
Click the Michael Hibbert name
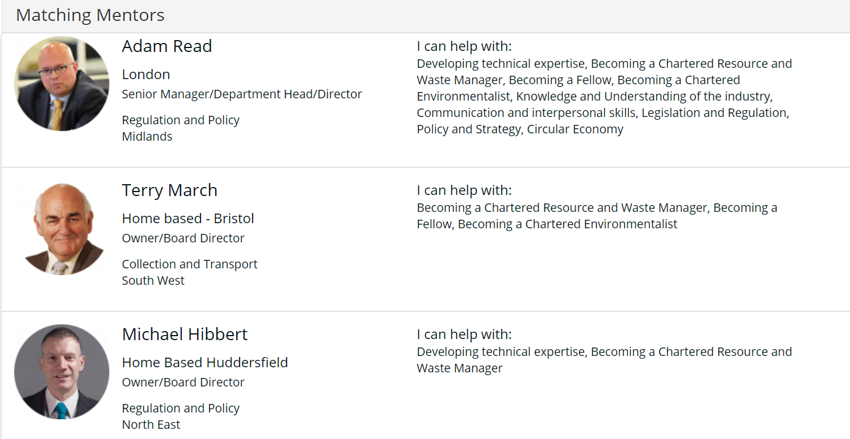(x=185, y=334)
